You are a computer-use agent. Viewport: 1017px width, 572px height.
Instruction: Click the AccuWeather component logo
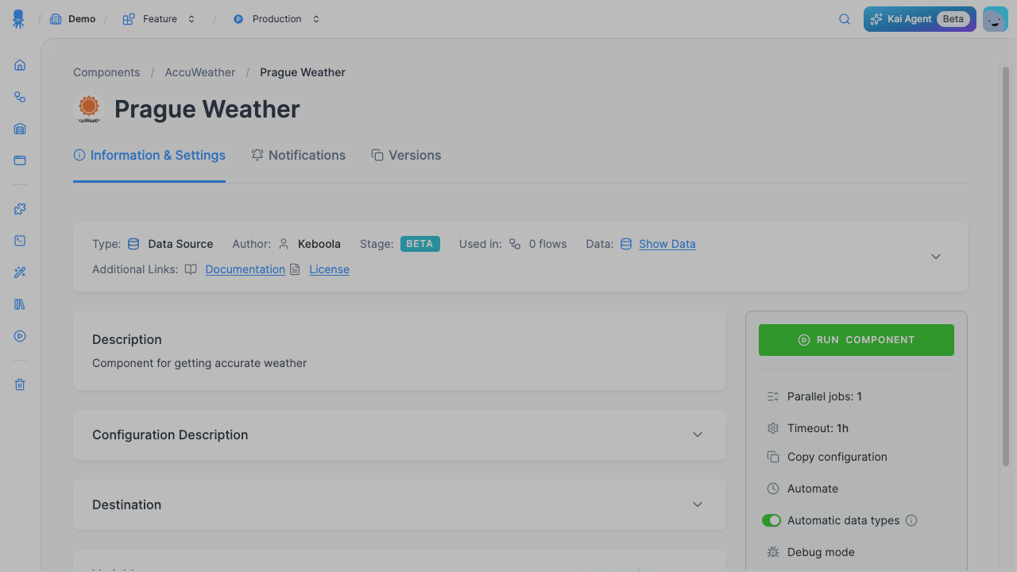click(x=89, y=109)
